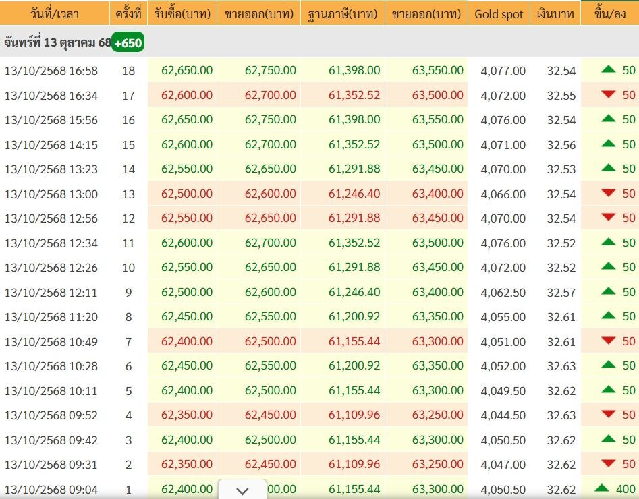Click sell price 62,550.00 in row 8
Viewport: 639px width, 499px height.
pos(271,316)
